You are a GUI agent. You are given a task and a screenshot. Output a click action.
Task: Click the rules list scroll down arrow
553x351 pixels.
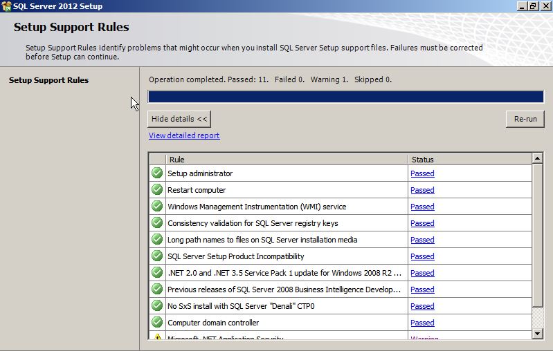point(537,333)
